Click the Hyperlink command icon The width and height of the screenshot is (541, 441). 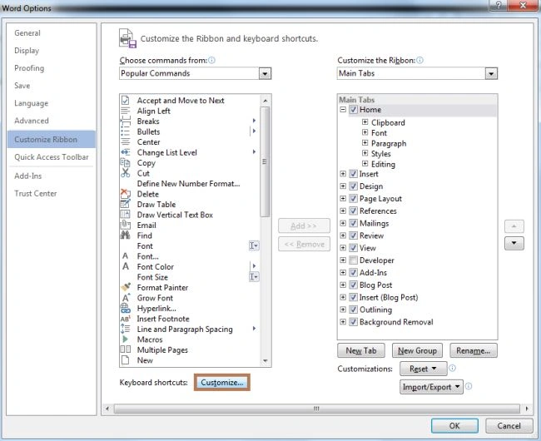tap(125, 308)
